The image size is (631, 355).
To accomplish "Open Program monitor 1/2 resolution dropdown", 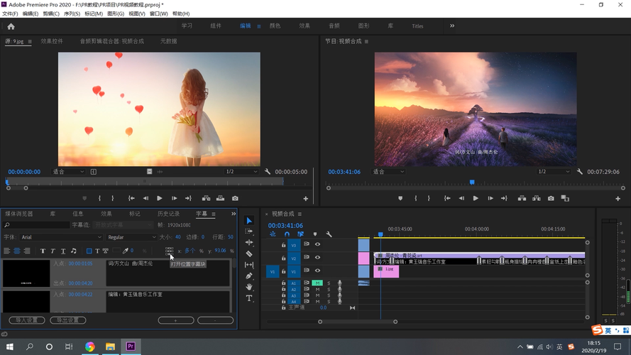I will pyautogui.click(x=554, y=171).
